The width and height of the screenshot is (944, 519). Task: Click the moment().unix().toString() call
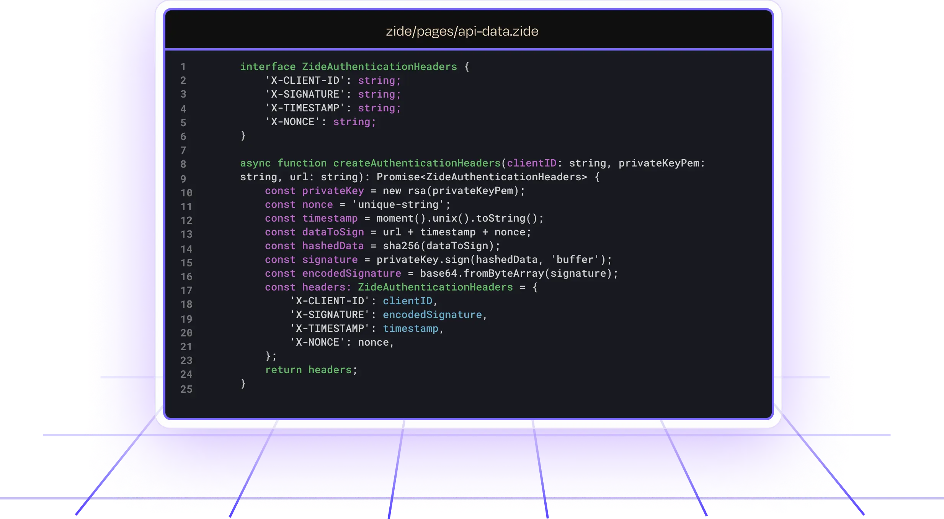(457, 218)
